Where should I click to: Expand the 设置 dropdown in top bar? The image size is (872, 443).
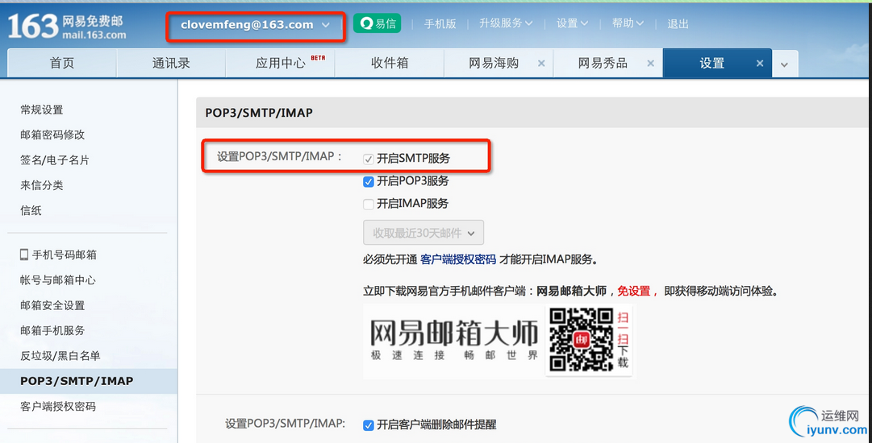click(x=572, y=23)
